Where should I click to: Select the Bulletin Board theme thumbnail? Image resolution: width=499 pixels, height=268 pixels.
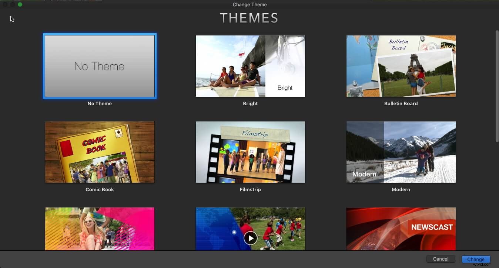point(401,66)
